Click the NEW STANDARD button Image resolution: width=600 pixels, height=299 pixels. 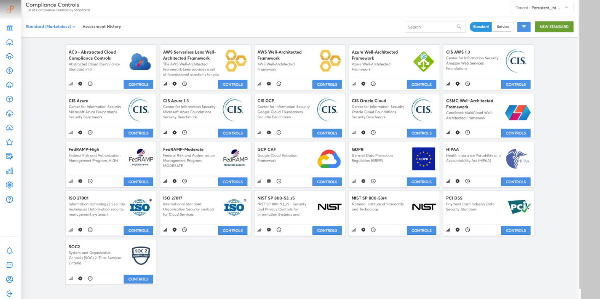click(554, 27)
